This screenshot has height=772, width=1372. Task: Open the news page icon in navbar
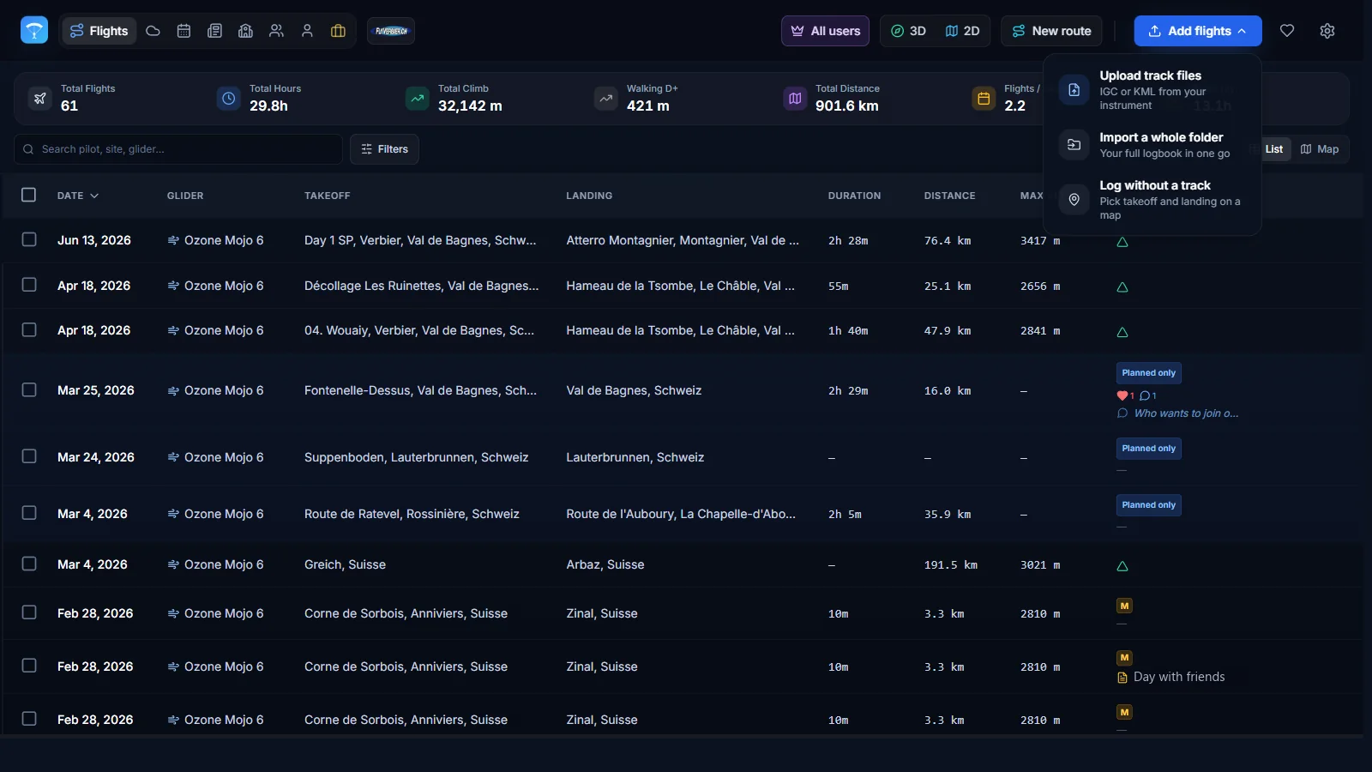[214, 31]
